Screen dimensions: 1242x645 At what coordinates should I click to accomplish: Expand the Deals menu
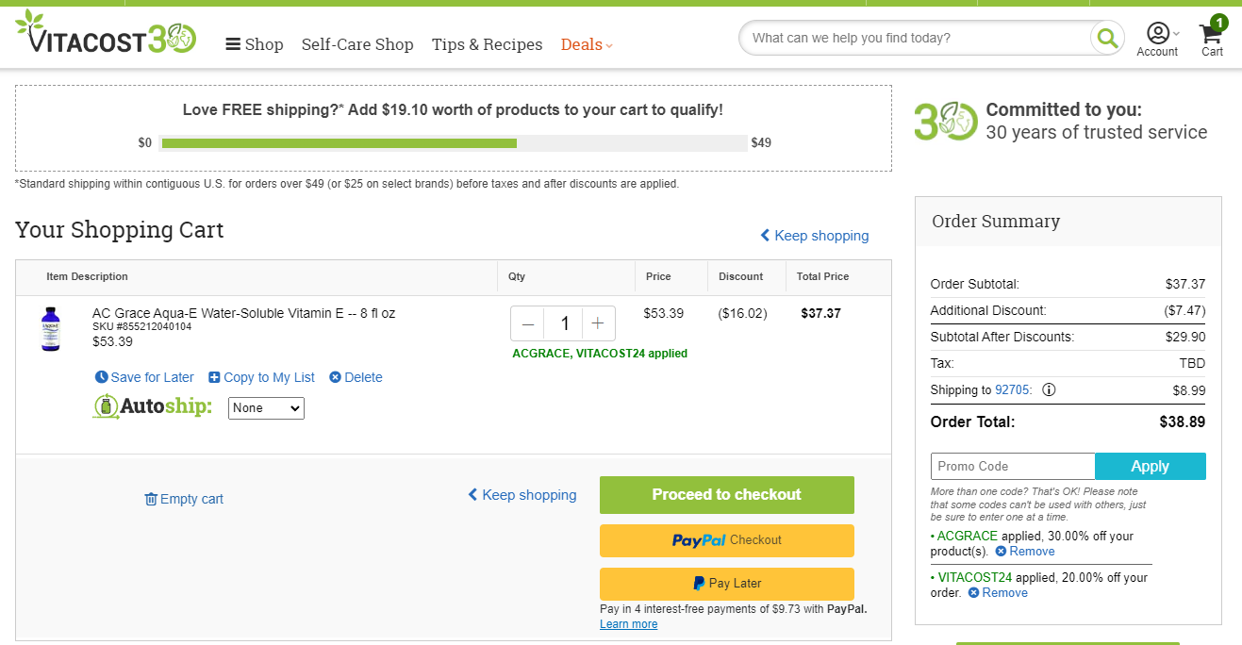point(587,44)
